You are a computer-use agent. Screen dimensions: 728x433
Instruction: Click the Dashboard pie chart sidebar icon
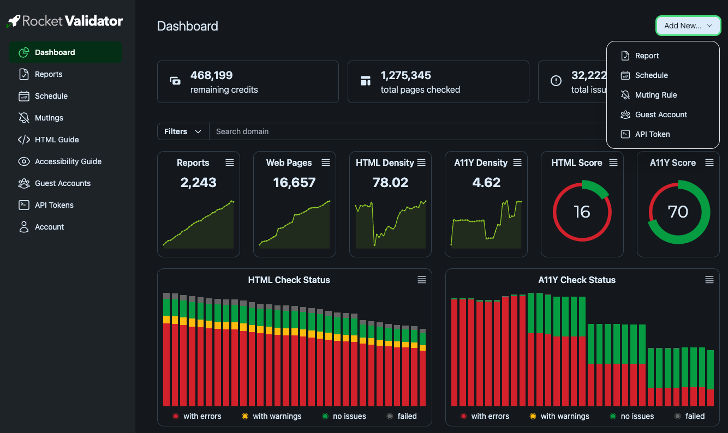tap(24, 52)
